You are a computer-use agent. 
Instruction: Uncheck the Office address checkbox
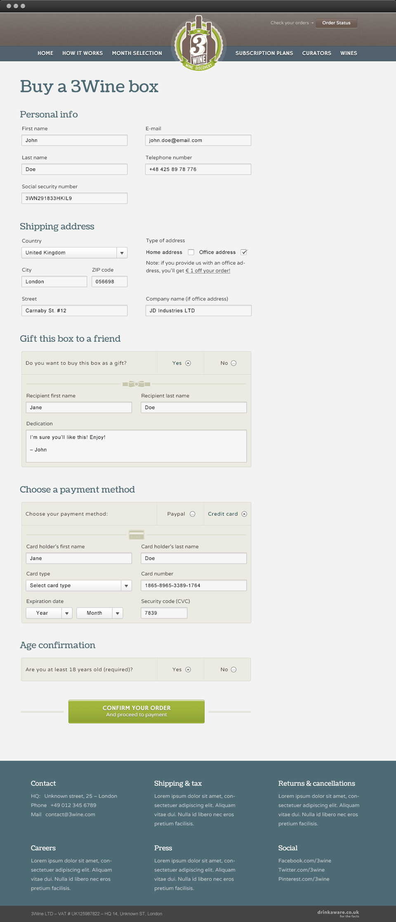tap(244, 252)
